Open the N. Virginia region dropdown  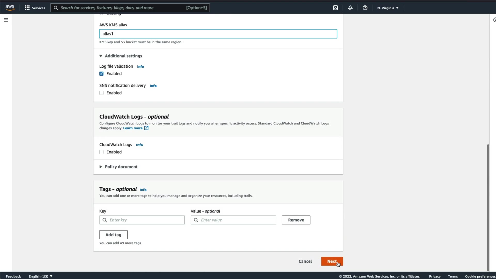click(x=388, y=8)
